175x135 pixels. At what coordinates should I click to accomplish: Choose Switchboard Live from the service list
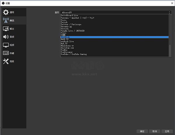(x=115, y=15)
